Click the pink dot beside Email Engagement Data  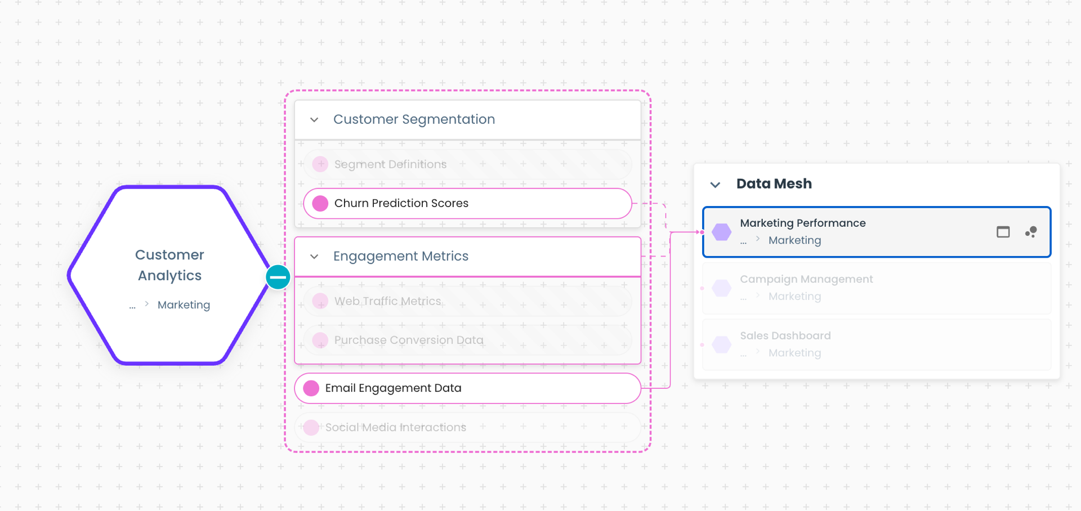pos(311,388)
